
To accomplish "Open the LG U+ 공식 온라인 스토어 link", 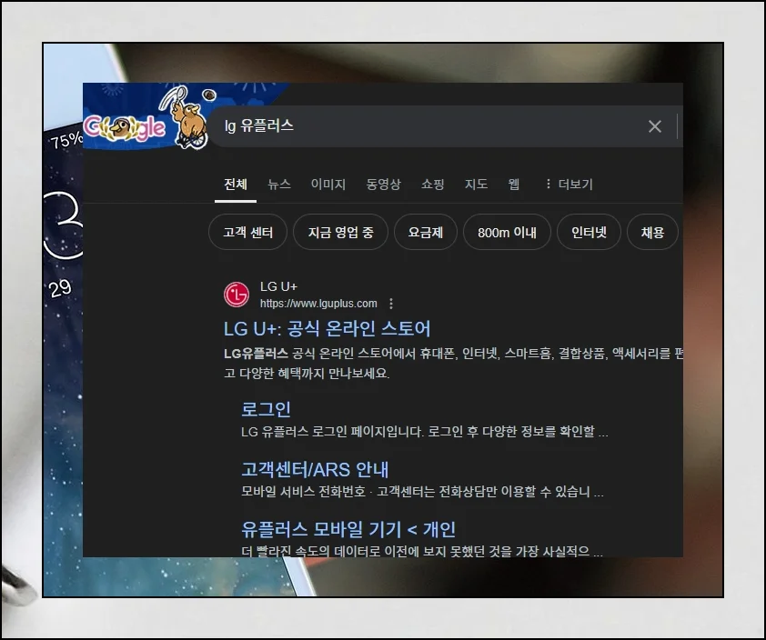I will [330, 330].
